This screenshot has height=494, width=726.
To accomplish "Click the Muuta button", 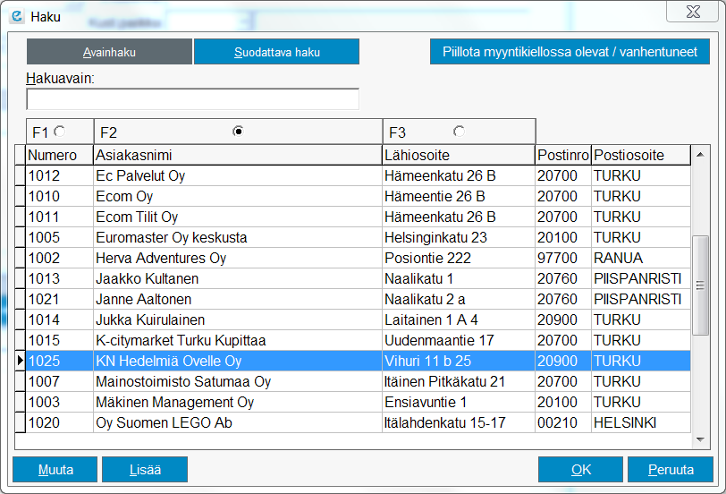I will pos(55,470).
